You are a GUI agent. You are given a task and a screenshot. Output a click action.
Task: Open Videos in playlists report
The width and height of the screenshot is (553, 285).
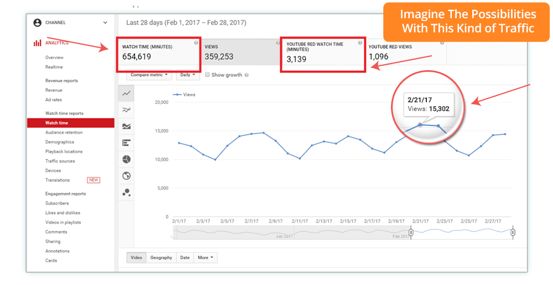(63, 222)
